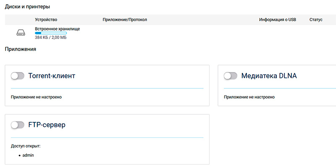Select the Встроенное хранилище device name
Viewport: 336px width, 168px height.
[x=57, y=29]
